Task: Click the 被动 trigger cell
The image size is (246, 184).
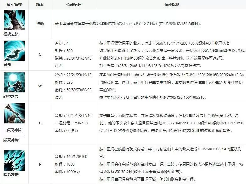Action: [x=40, y=24]
